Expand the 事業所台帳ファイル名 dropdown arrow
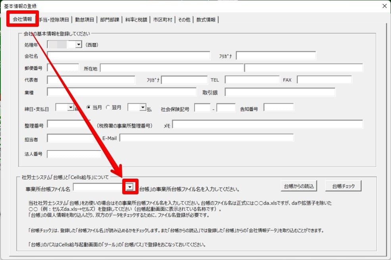This screenshot has height=260, width=391. 130,187
